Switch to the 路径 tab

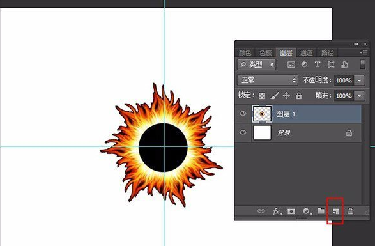coord(327,52)
